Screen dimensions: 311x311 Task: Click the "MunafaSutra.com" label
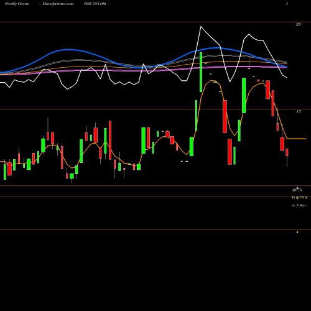click(x=58, y=4)
